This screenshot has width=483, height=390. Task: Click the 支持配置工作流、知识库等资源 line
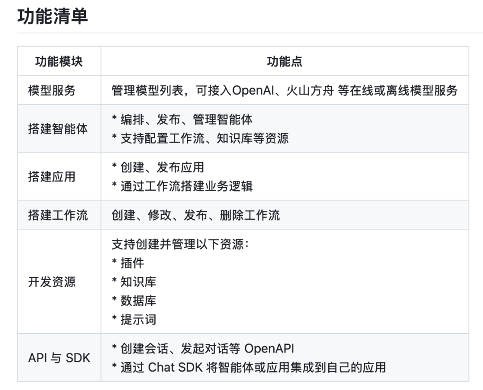[200, 138]
